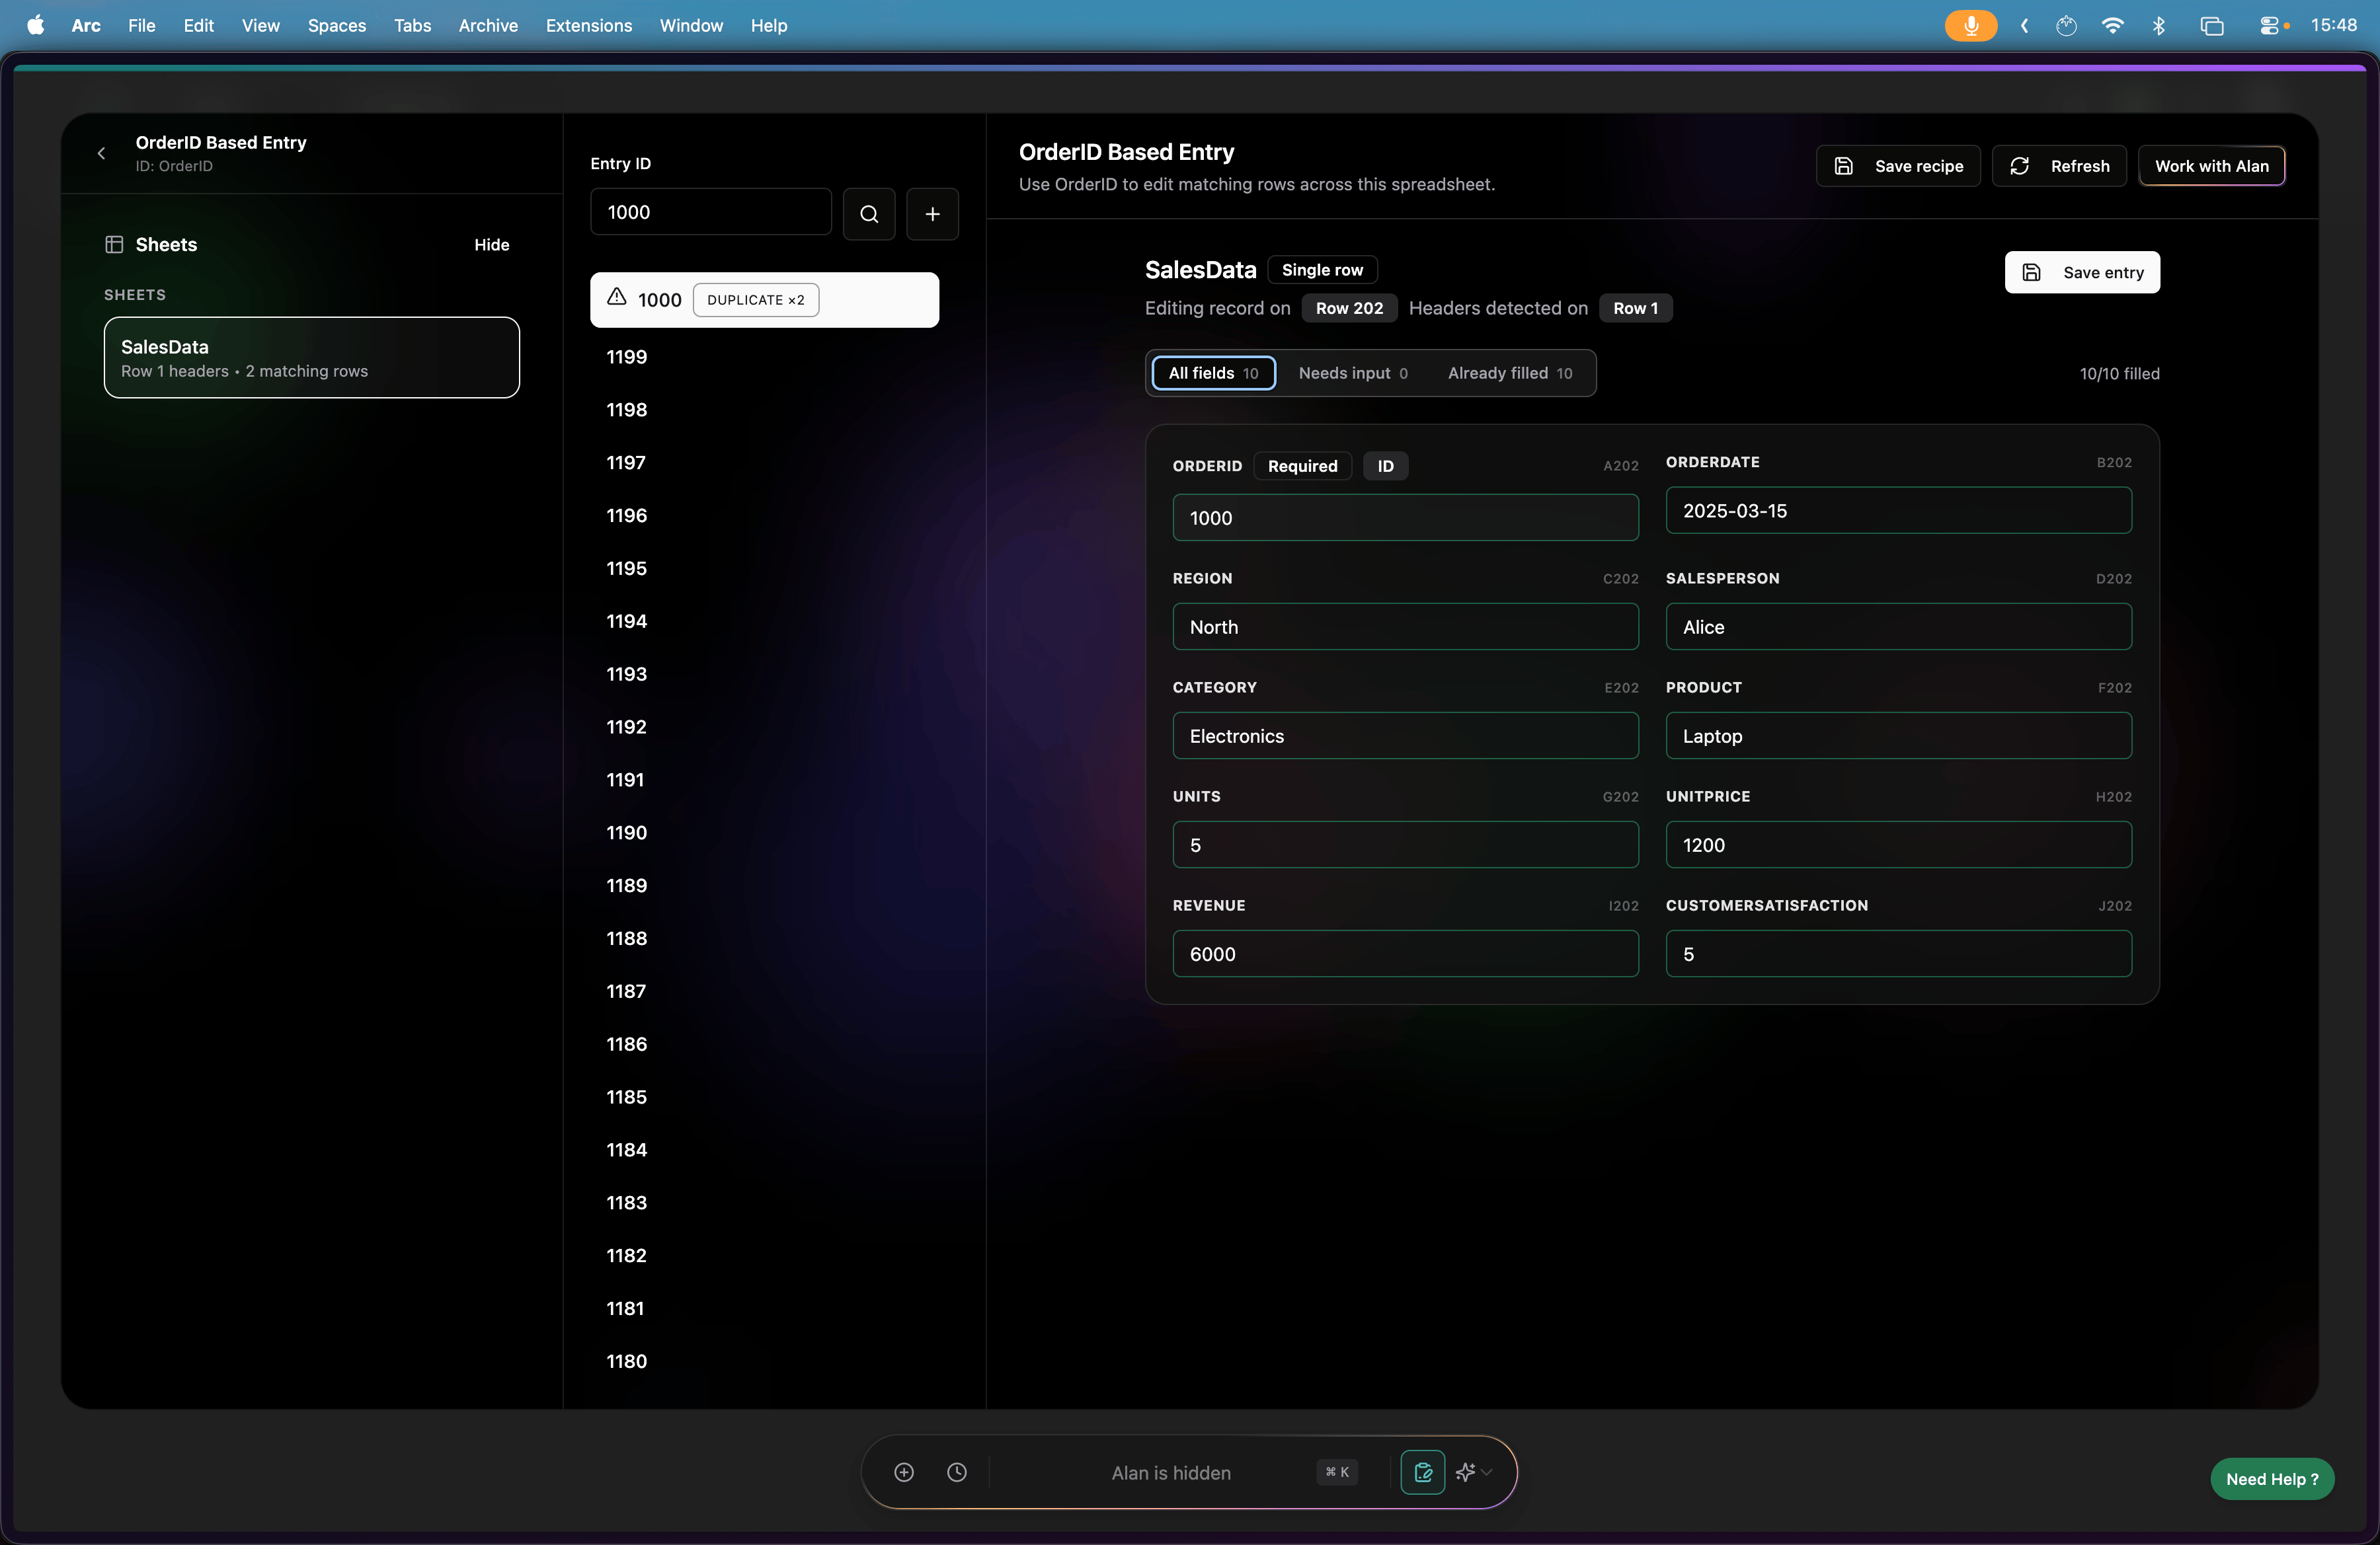
Task: Open the history clock icon in Alan bar
Action: [x=957, y=1472]
